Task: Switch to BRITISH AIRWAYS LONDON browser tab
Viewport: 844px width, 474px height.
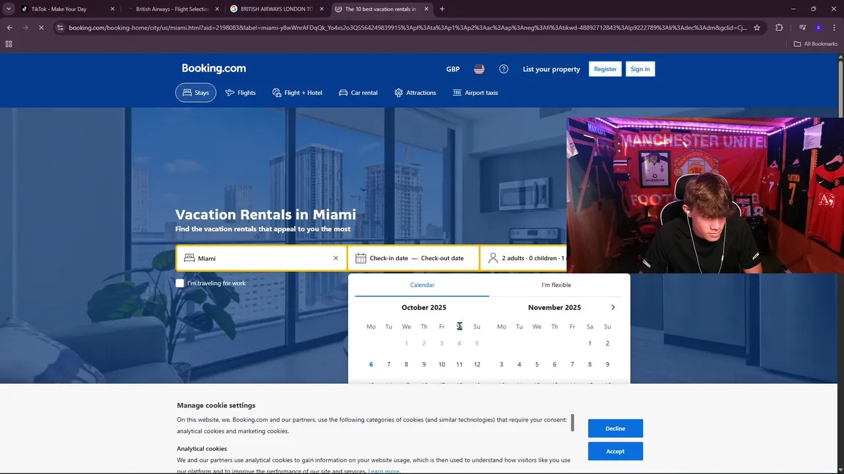Action: coord(276,9)
